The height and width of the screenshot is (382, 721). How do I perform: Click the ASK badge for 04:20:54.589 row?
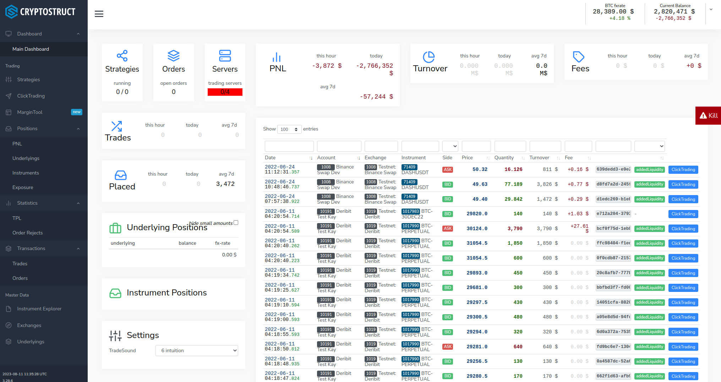coord(448,229)
